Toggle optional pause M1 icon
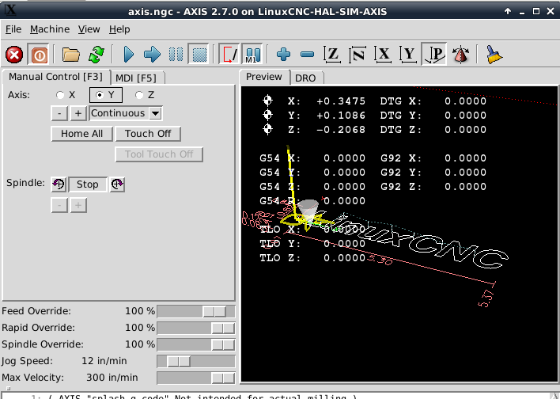The width and height of the screenshot is (560, 399). 252,55
